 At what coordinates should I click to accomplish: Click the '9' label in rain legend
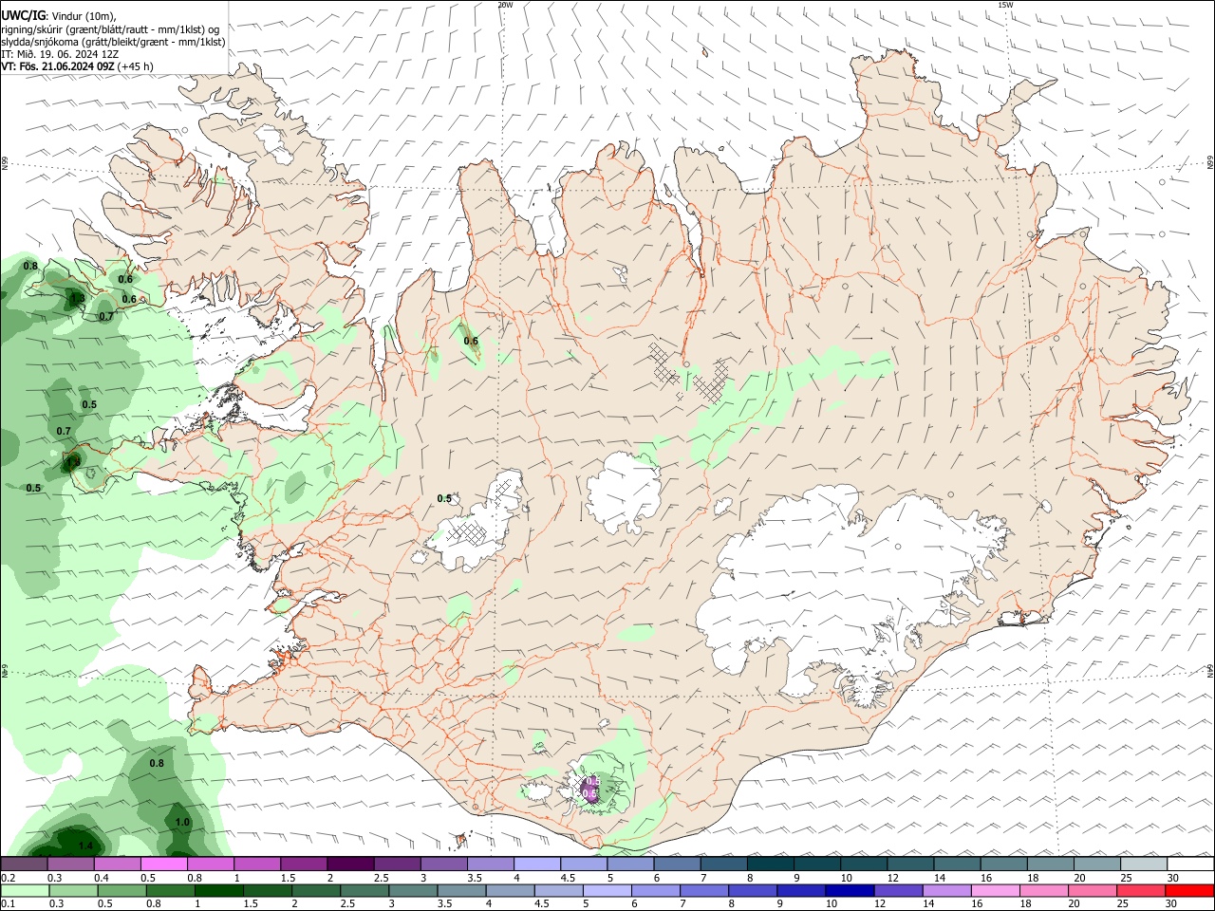coord(780,904)
